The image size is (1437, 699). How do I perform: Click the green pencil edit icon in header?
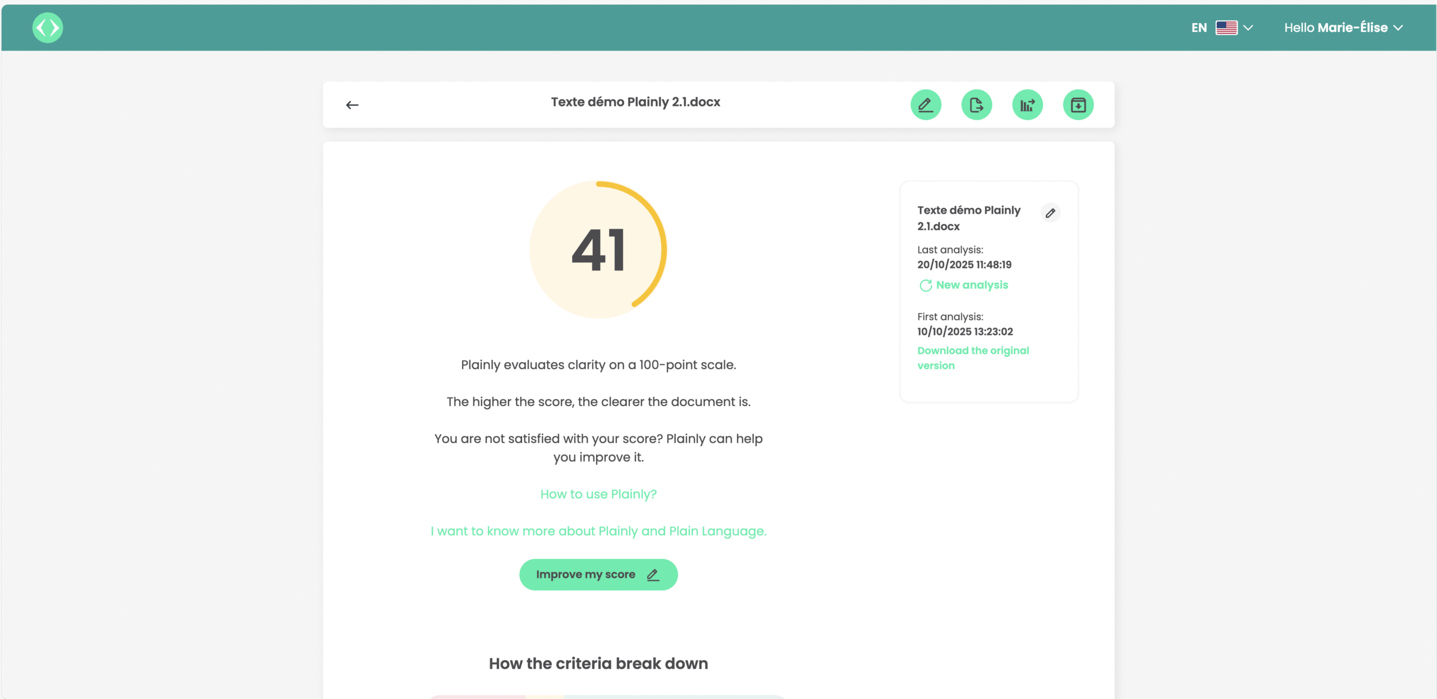[x=926, y=105]
